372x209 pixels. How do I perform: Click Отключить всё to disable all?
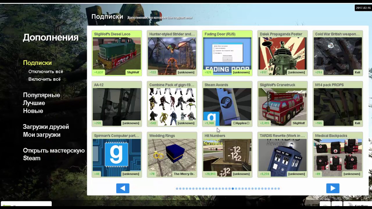coord(46,71)
